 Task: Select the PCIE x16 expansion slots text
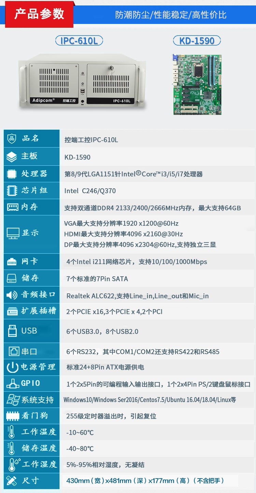(114, 312)
